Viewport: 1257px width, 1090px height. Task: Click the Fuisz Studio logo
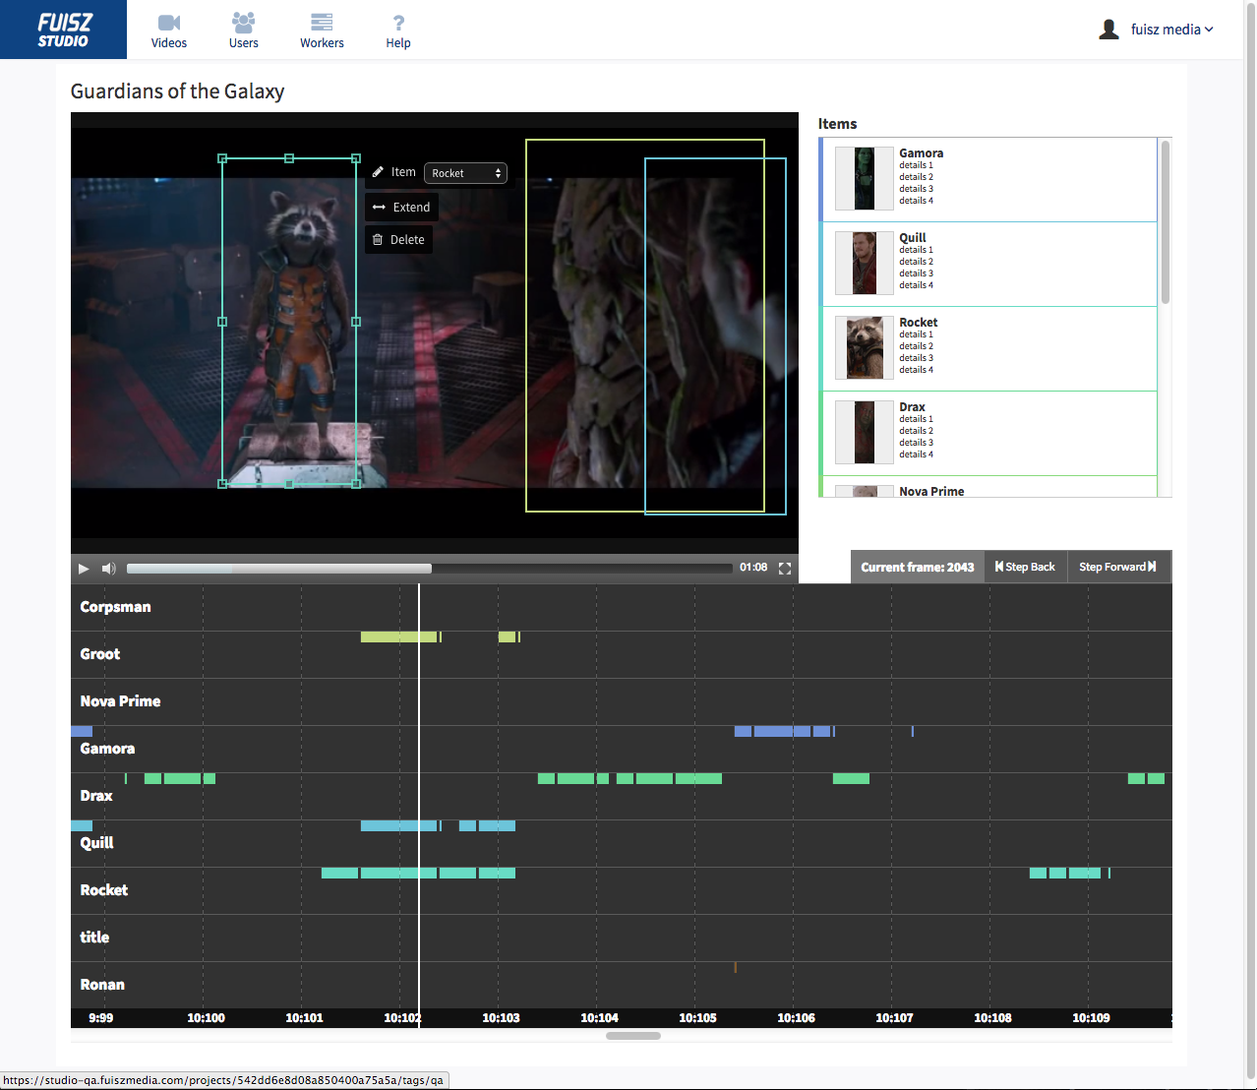pos(63,30)
